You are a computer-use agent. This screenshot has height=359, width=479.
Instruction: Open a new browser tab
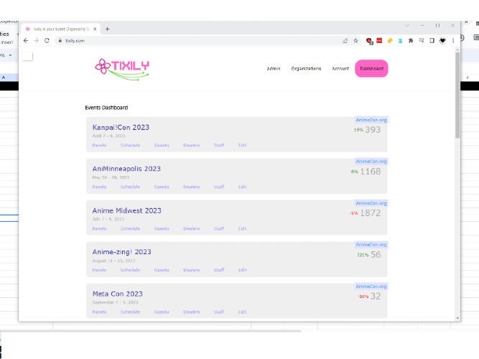coord(107,29)
